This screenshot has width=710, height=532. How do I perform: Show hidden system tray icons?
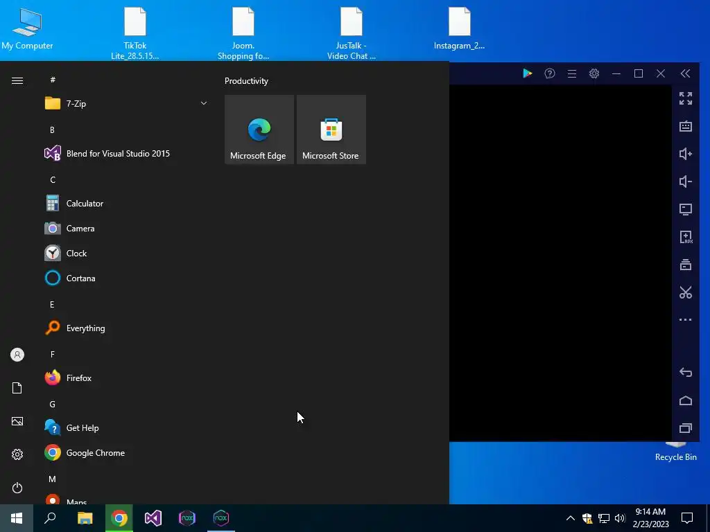pyautogui.click(x=571, y=518)
